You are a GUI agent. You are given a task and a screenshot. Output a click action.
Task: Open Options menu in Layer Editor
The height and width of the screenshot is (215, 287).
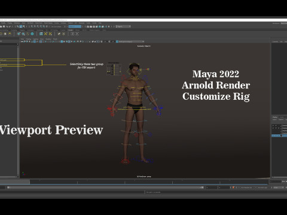coord(281,119)
